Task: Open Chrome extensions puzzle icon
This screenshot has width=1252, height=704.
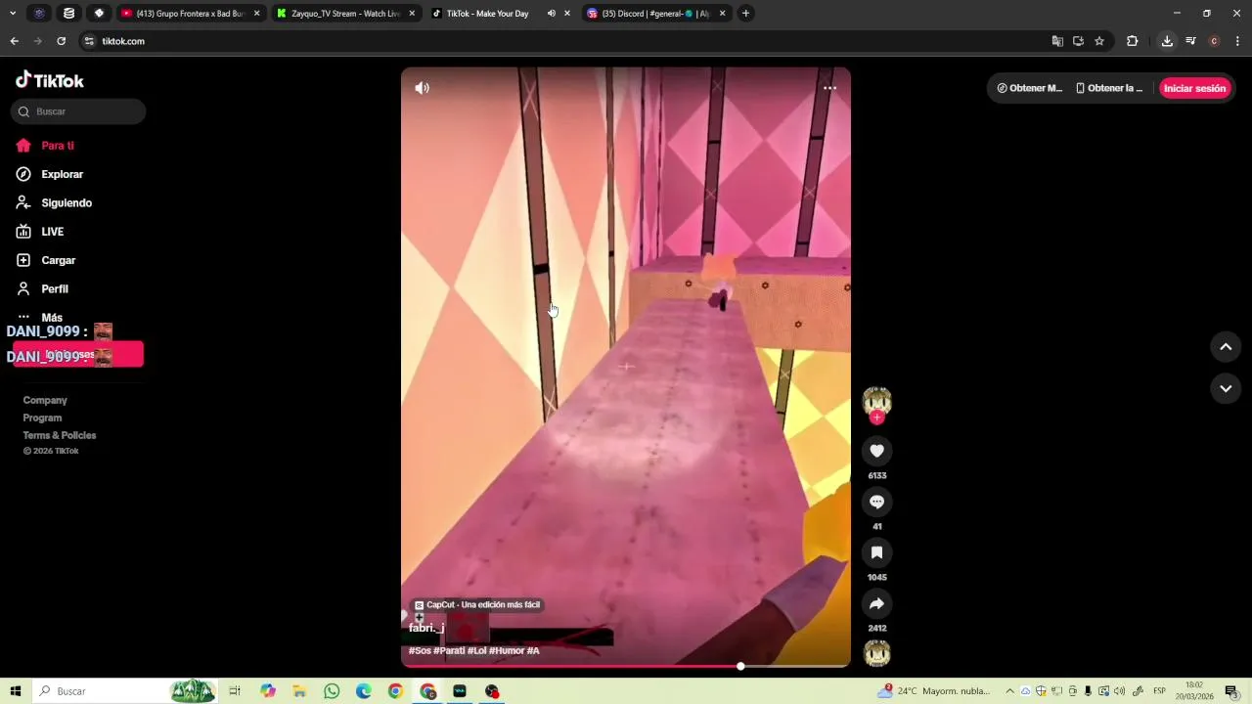Action: (x=1133, y=41)
